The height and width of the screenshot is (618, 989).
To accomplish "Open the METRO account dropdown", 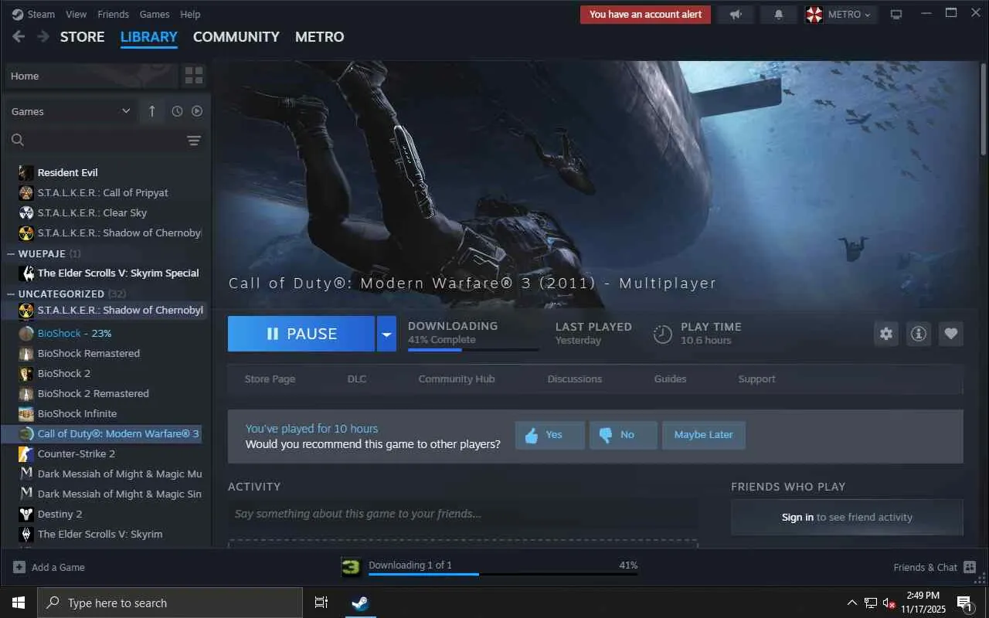I will 841,14.
